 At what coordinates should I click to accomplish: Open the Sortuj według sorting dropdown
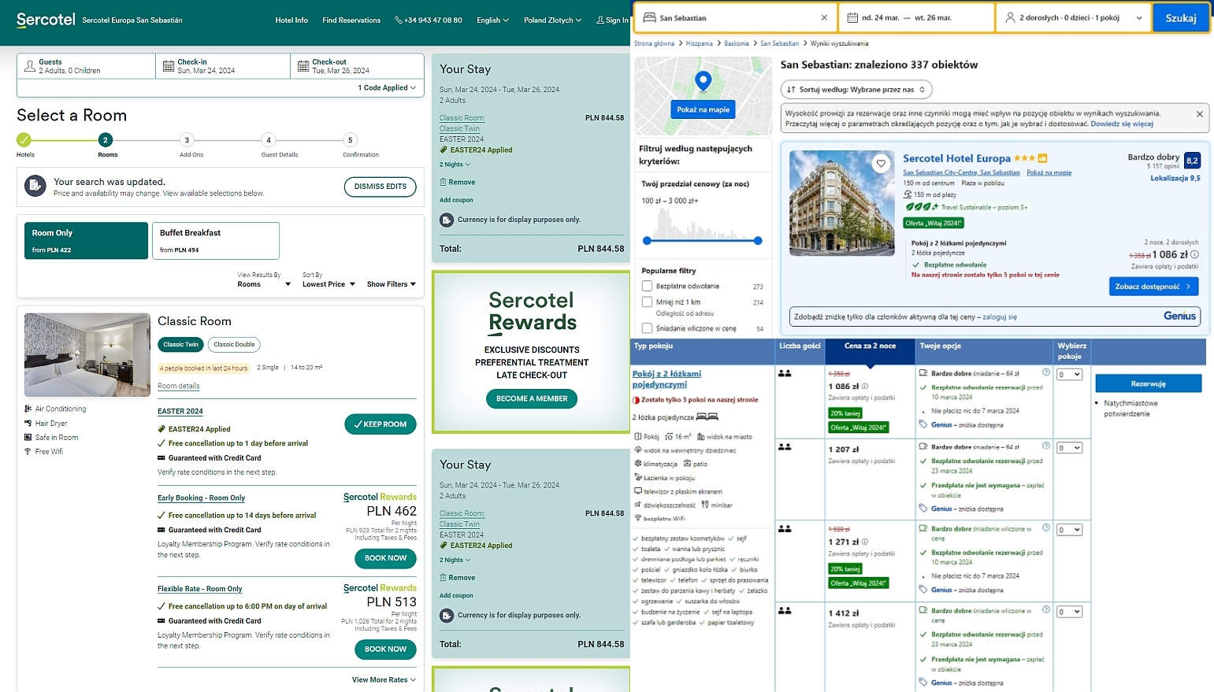pyautogui.click(x=856, y=90)
